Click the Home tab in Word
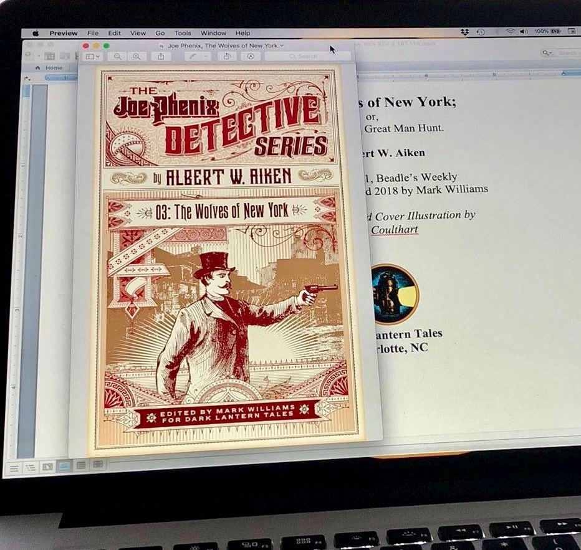Screen dimensions: 581x550 [54, 68]
